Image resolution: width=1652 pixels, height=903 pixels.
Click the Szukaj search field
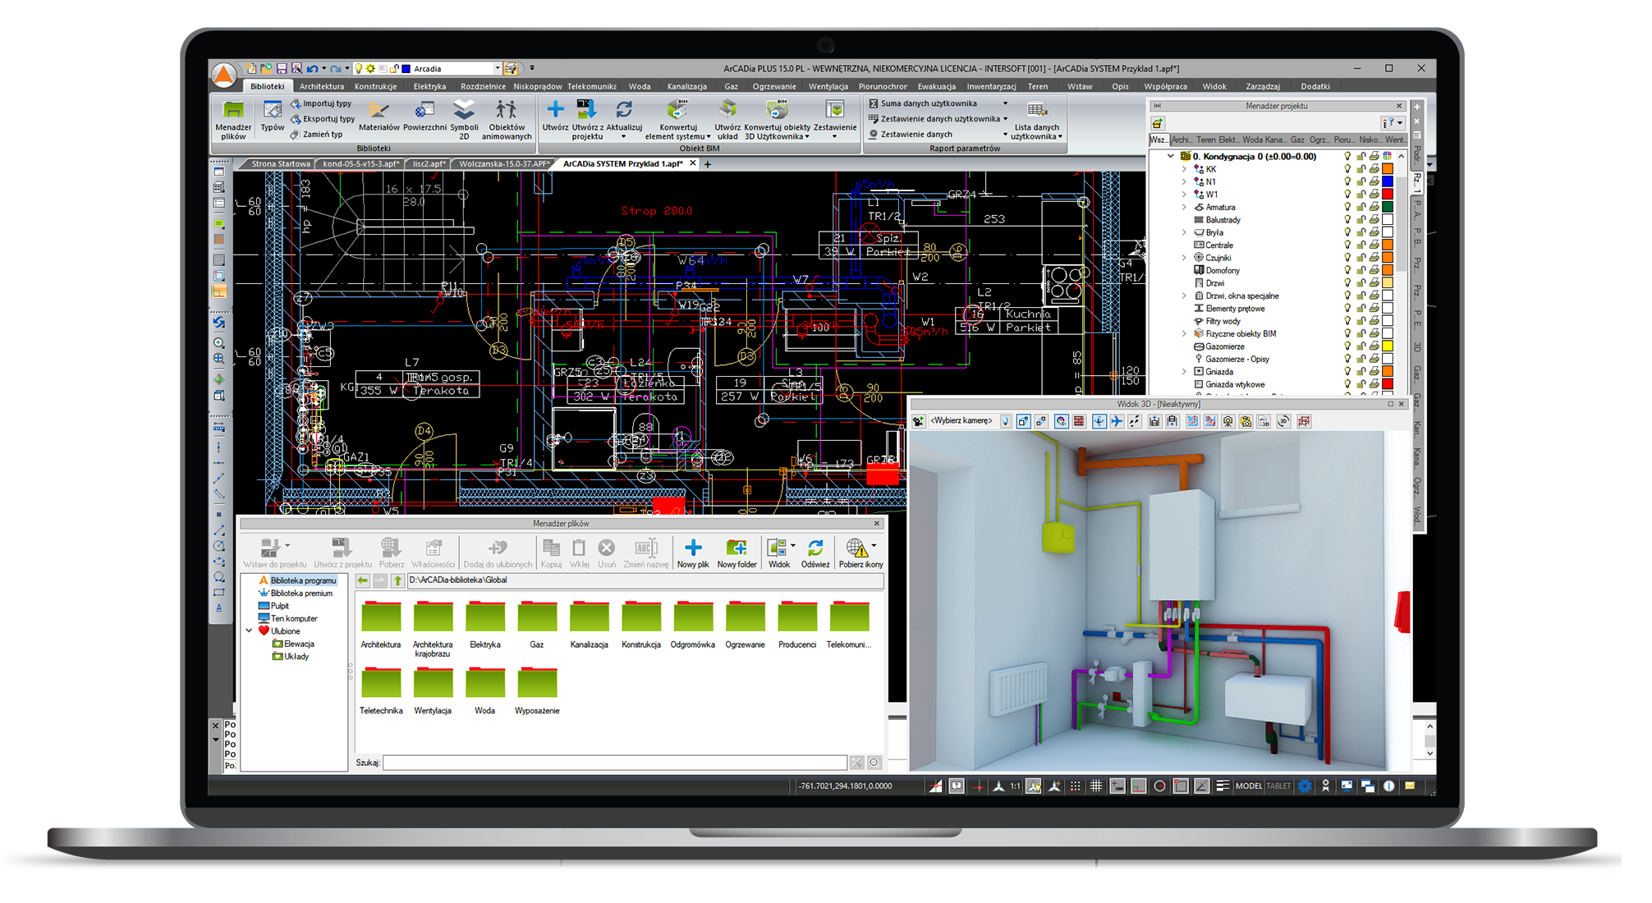pos(615,763)
